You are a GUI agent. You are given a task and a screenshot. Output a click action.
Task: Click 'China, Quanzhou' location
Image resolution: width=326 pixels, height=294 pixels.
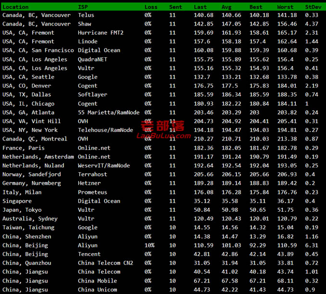point(26,263)
